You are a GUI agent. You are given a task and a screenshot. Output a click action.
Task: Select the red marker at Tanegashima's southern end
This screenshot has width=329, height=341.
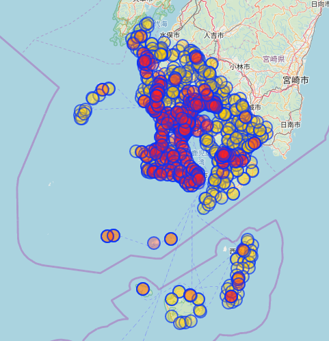(231, 296)
